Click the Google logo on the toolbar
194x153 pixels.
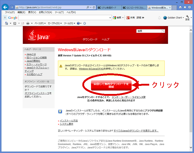pyautogui.click(x=13, y=18)
